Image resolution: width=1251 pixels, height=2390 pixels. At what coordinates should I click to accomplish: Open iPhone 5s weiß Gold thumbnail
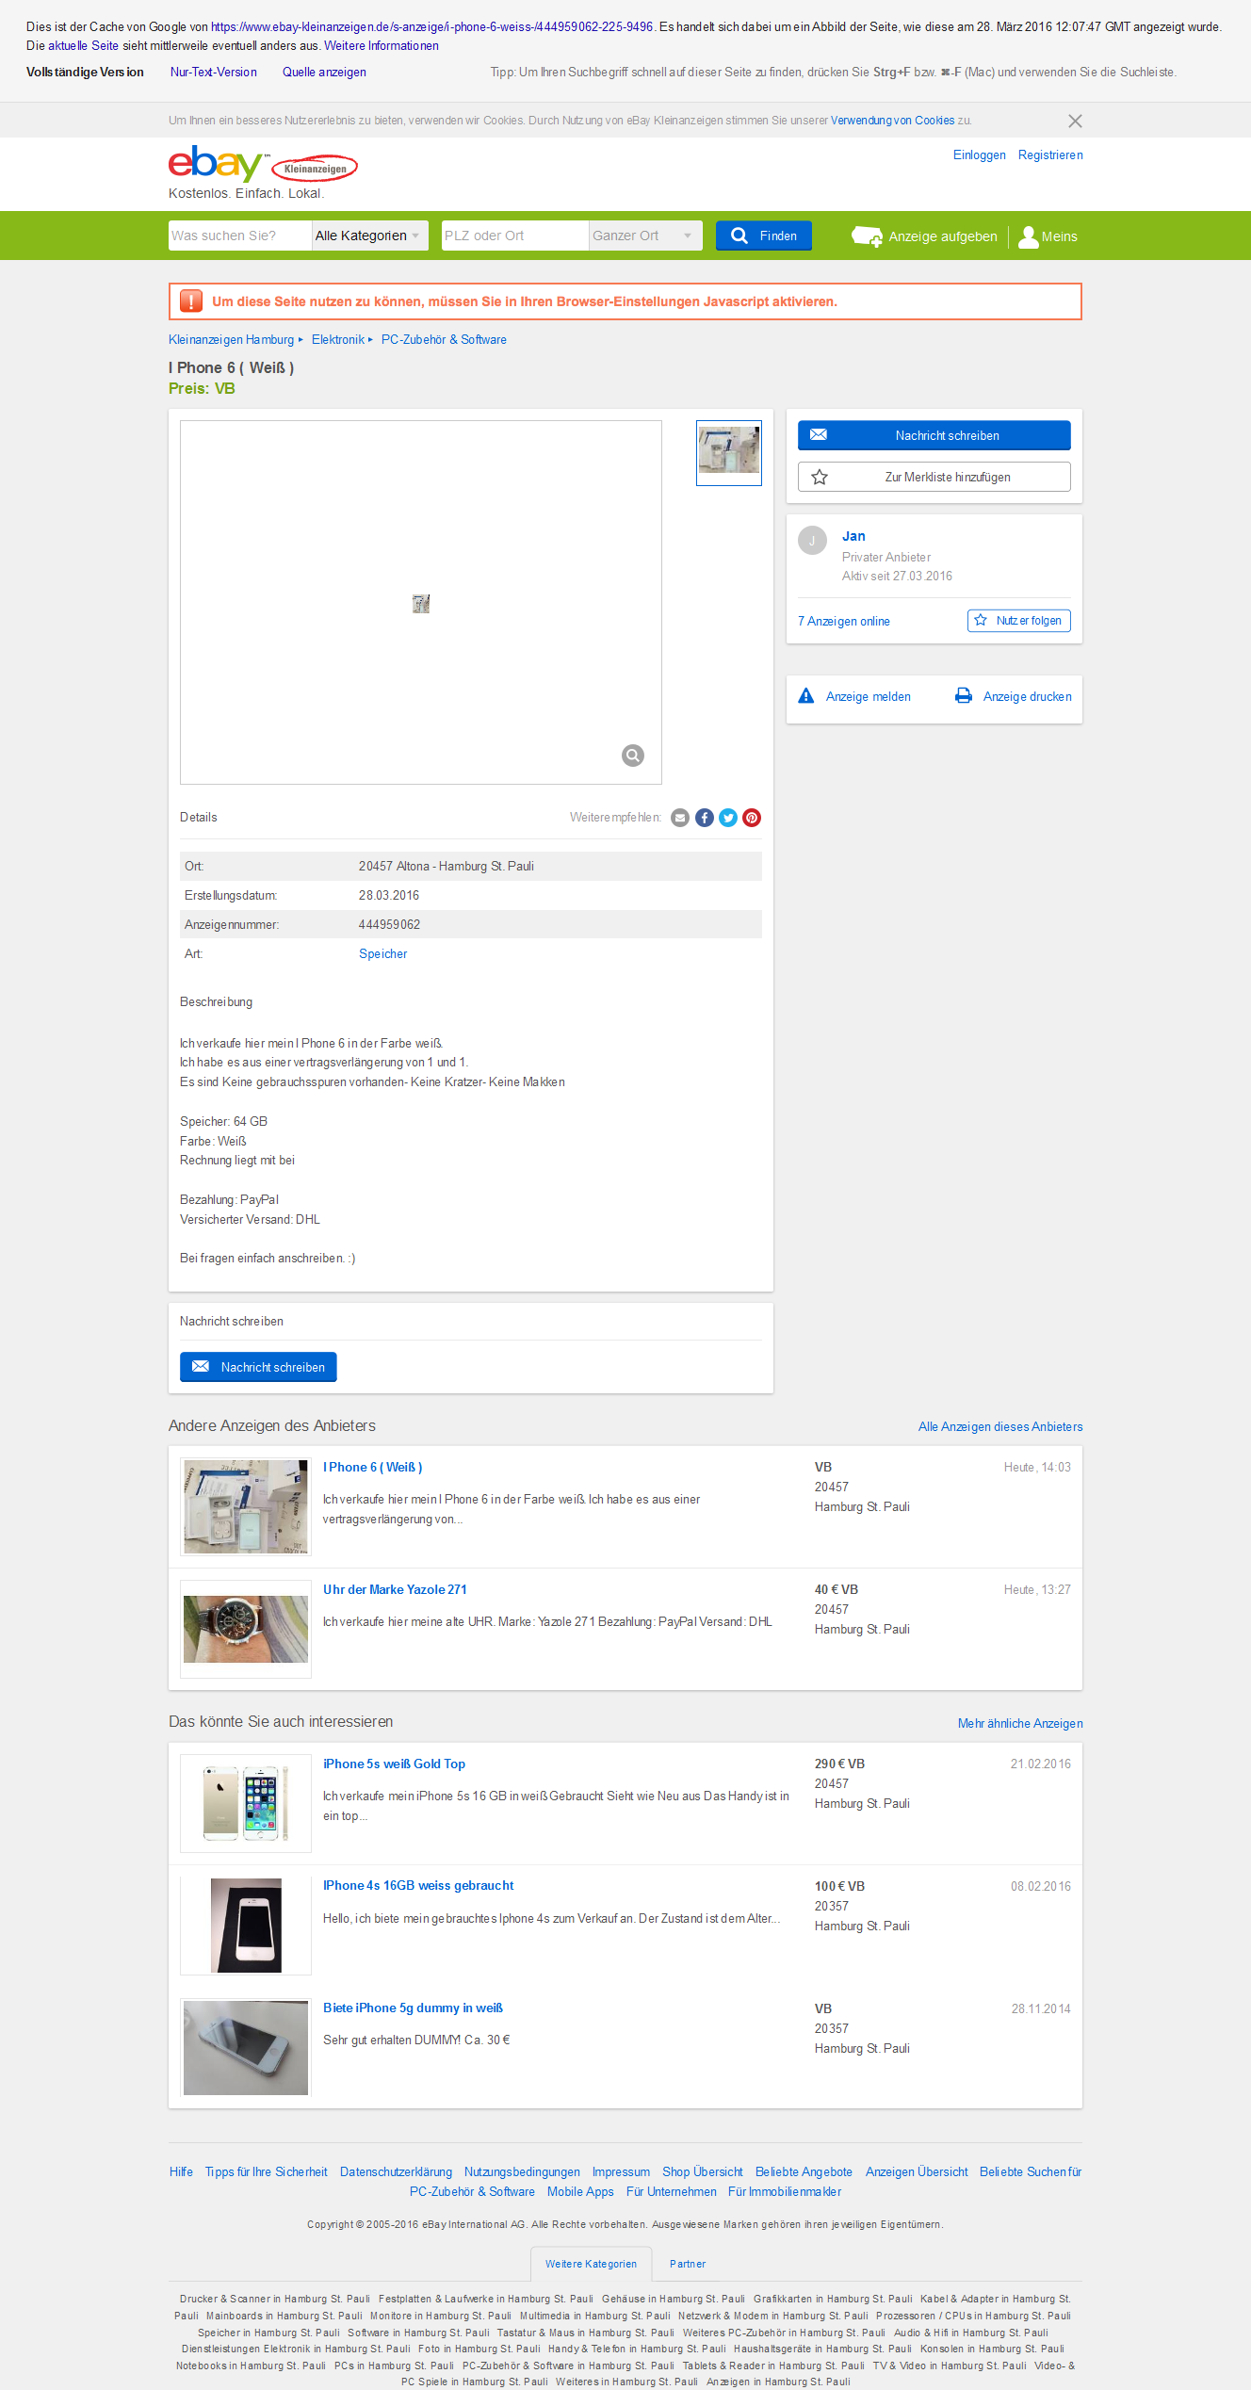(246, 1803)
